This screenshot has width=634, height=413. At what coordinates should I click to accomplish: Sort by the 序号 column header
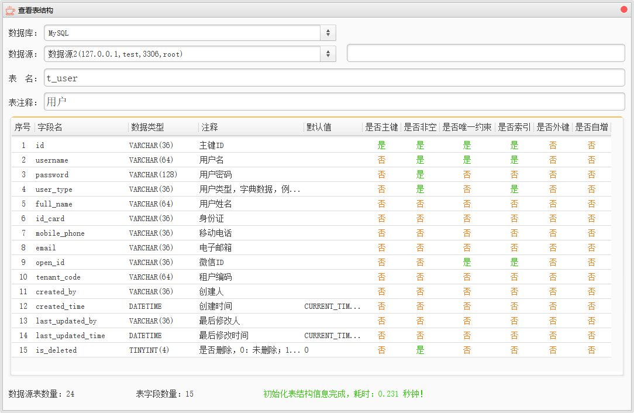(x=23, y=127)
